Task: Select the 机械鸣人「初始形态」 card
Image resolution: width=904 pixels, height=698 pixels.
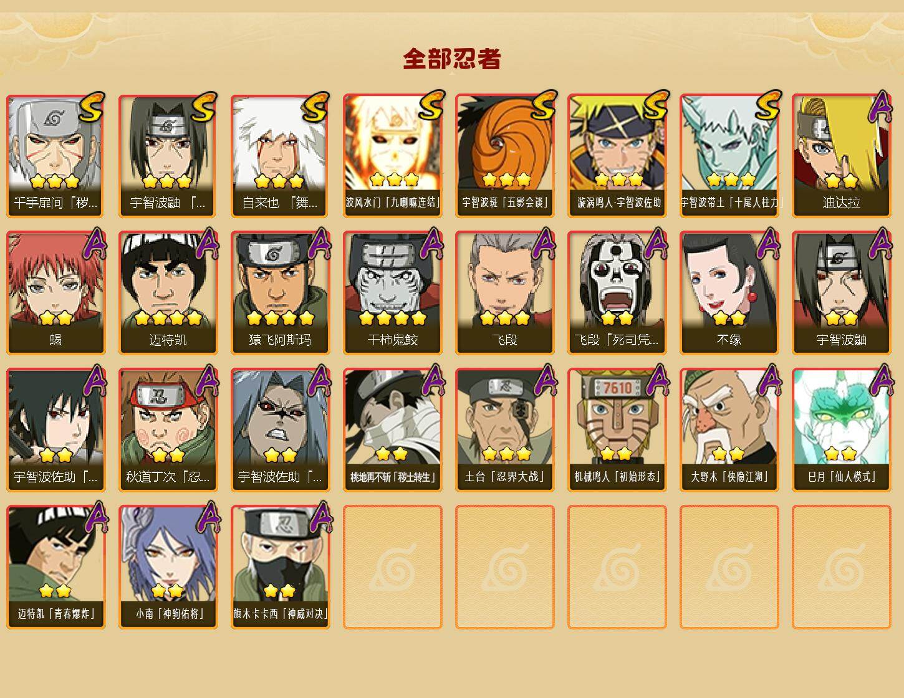Action: point(617,430)
